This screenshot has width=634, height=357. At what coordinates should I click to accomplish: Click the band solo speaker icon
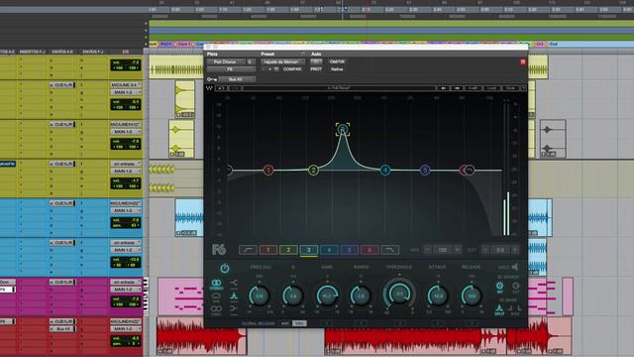[515, 267]
